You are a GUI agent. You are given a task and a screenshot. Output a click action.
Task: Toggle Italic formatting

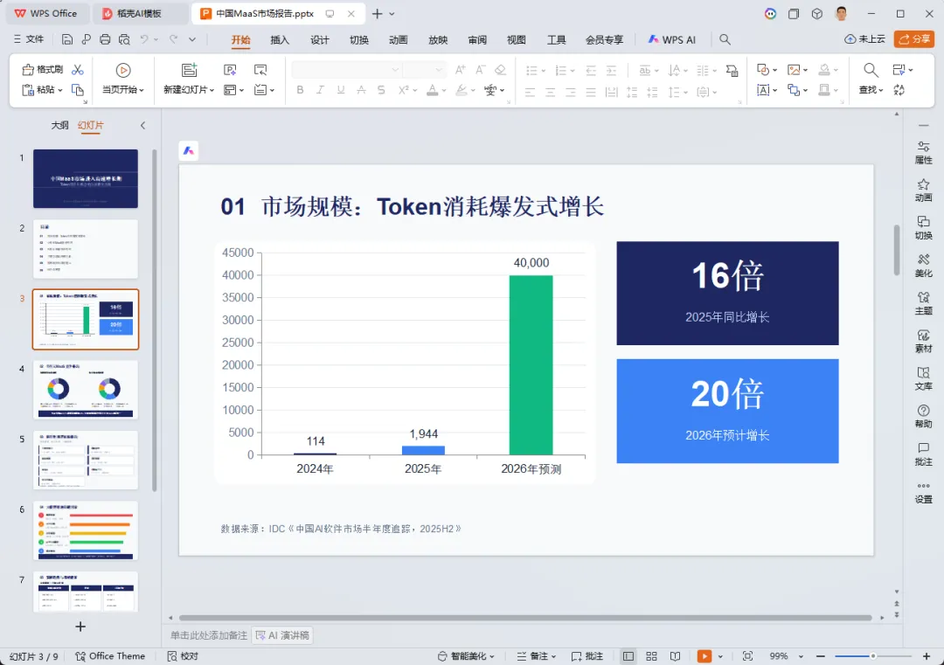click(320, 90)
